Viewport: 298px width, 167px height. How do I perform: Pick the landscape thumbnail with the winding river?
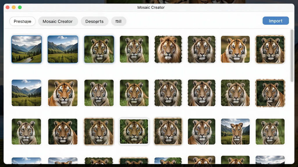[x=26, y=49]
